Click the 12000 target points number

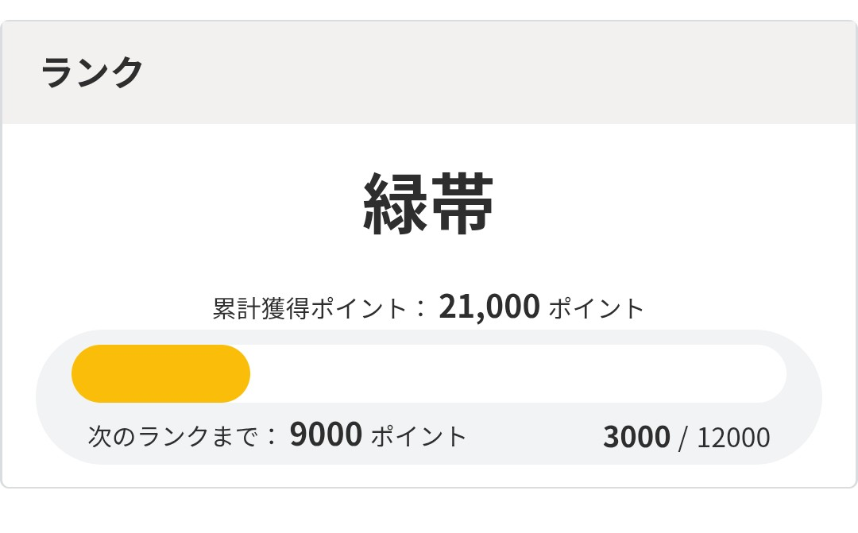pos(733,438)
